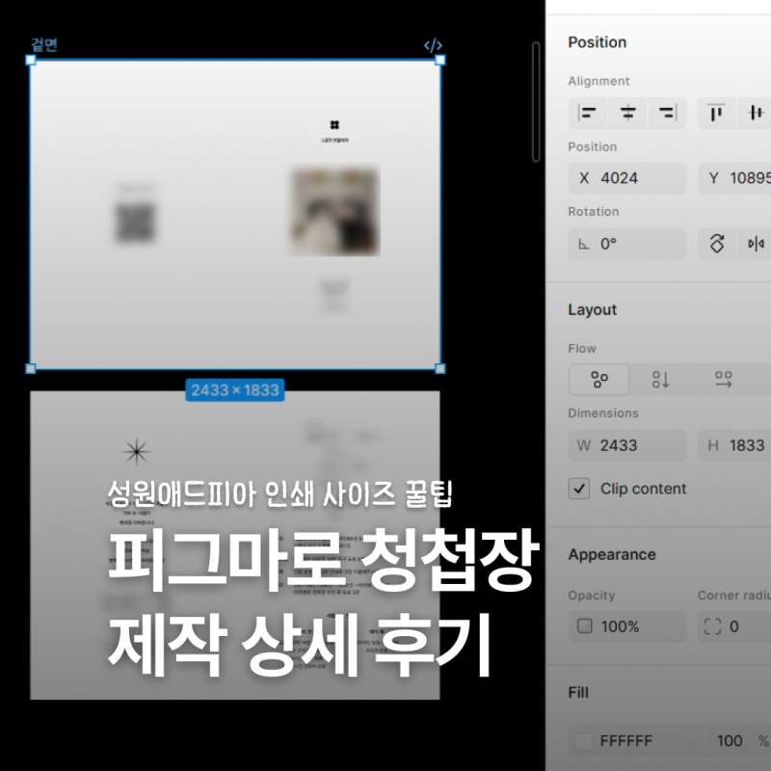This screenshot has height=771, width=771.
Task: Edit the fill hex value FFFFFF
Action: coord(625,740)
